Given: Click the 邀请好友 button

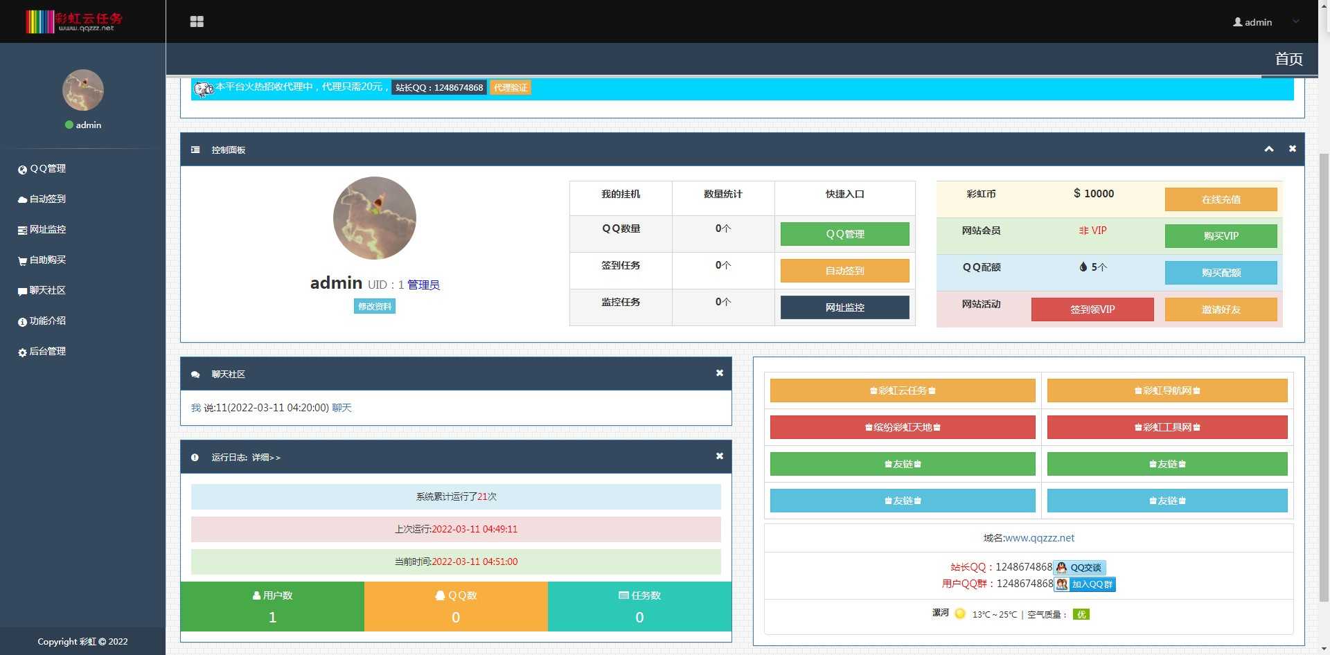Looking at the screenshot, I should [1221, 309].
